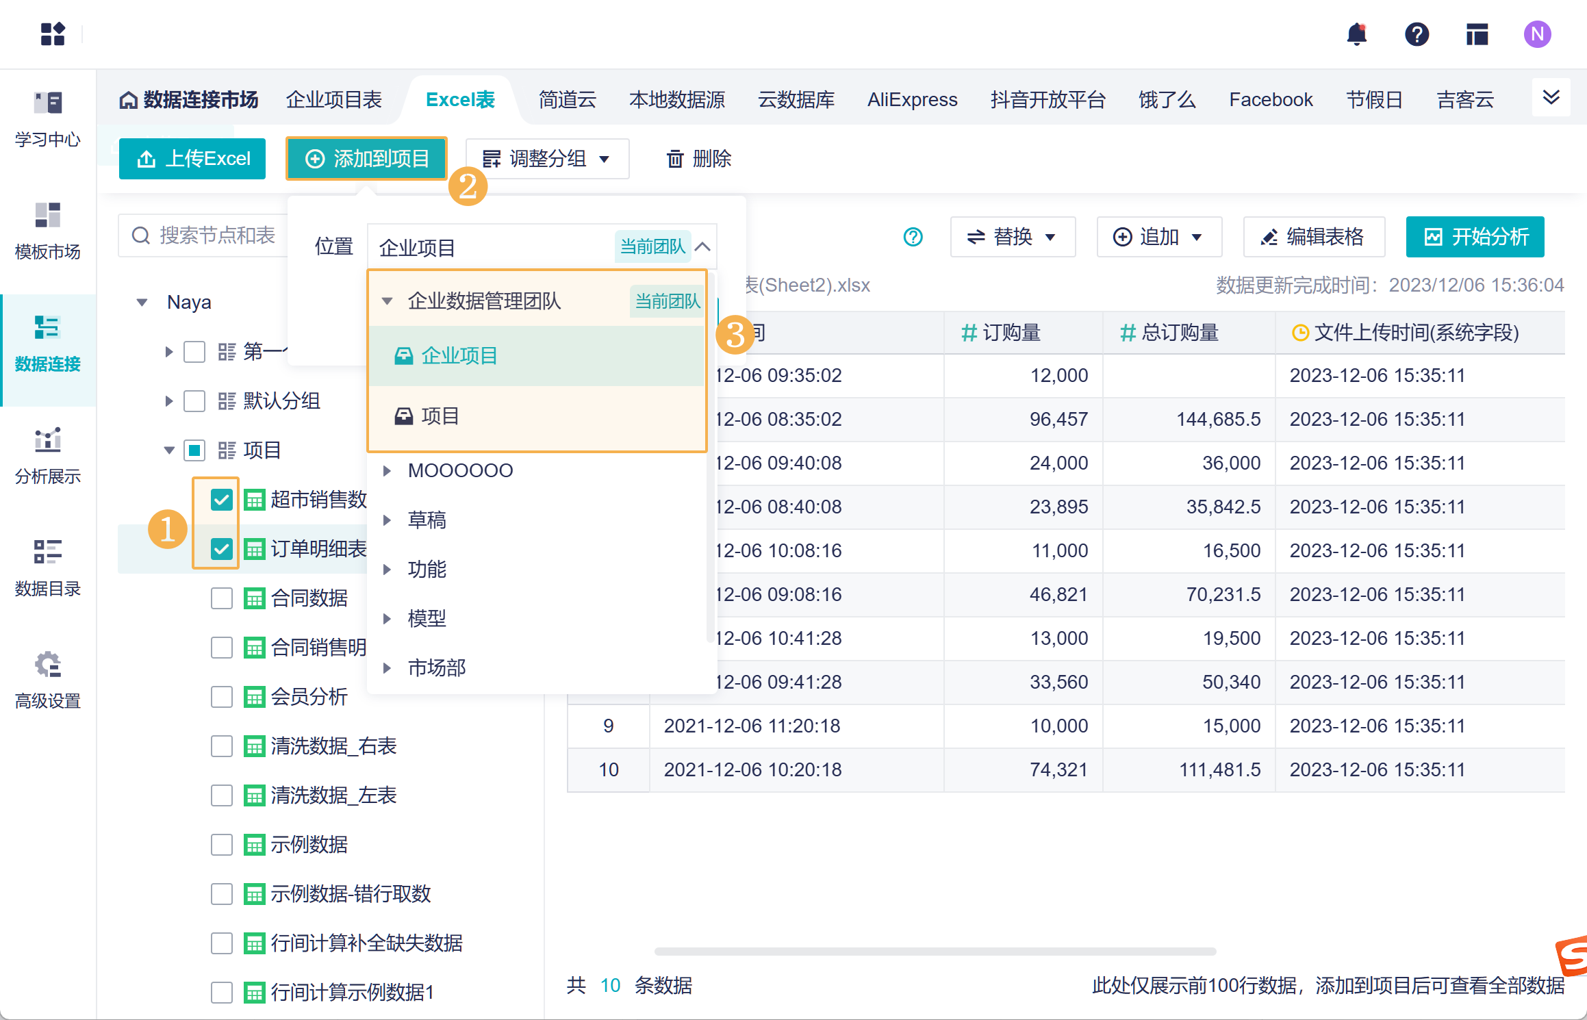The height and width of the screenshot is (1020, 1587).
Task: Click the teal help circle near 替换
Action: 913,237
